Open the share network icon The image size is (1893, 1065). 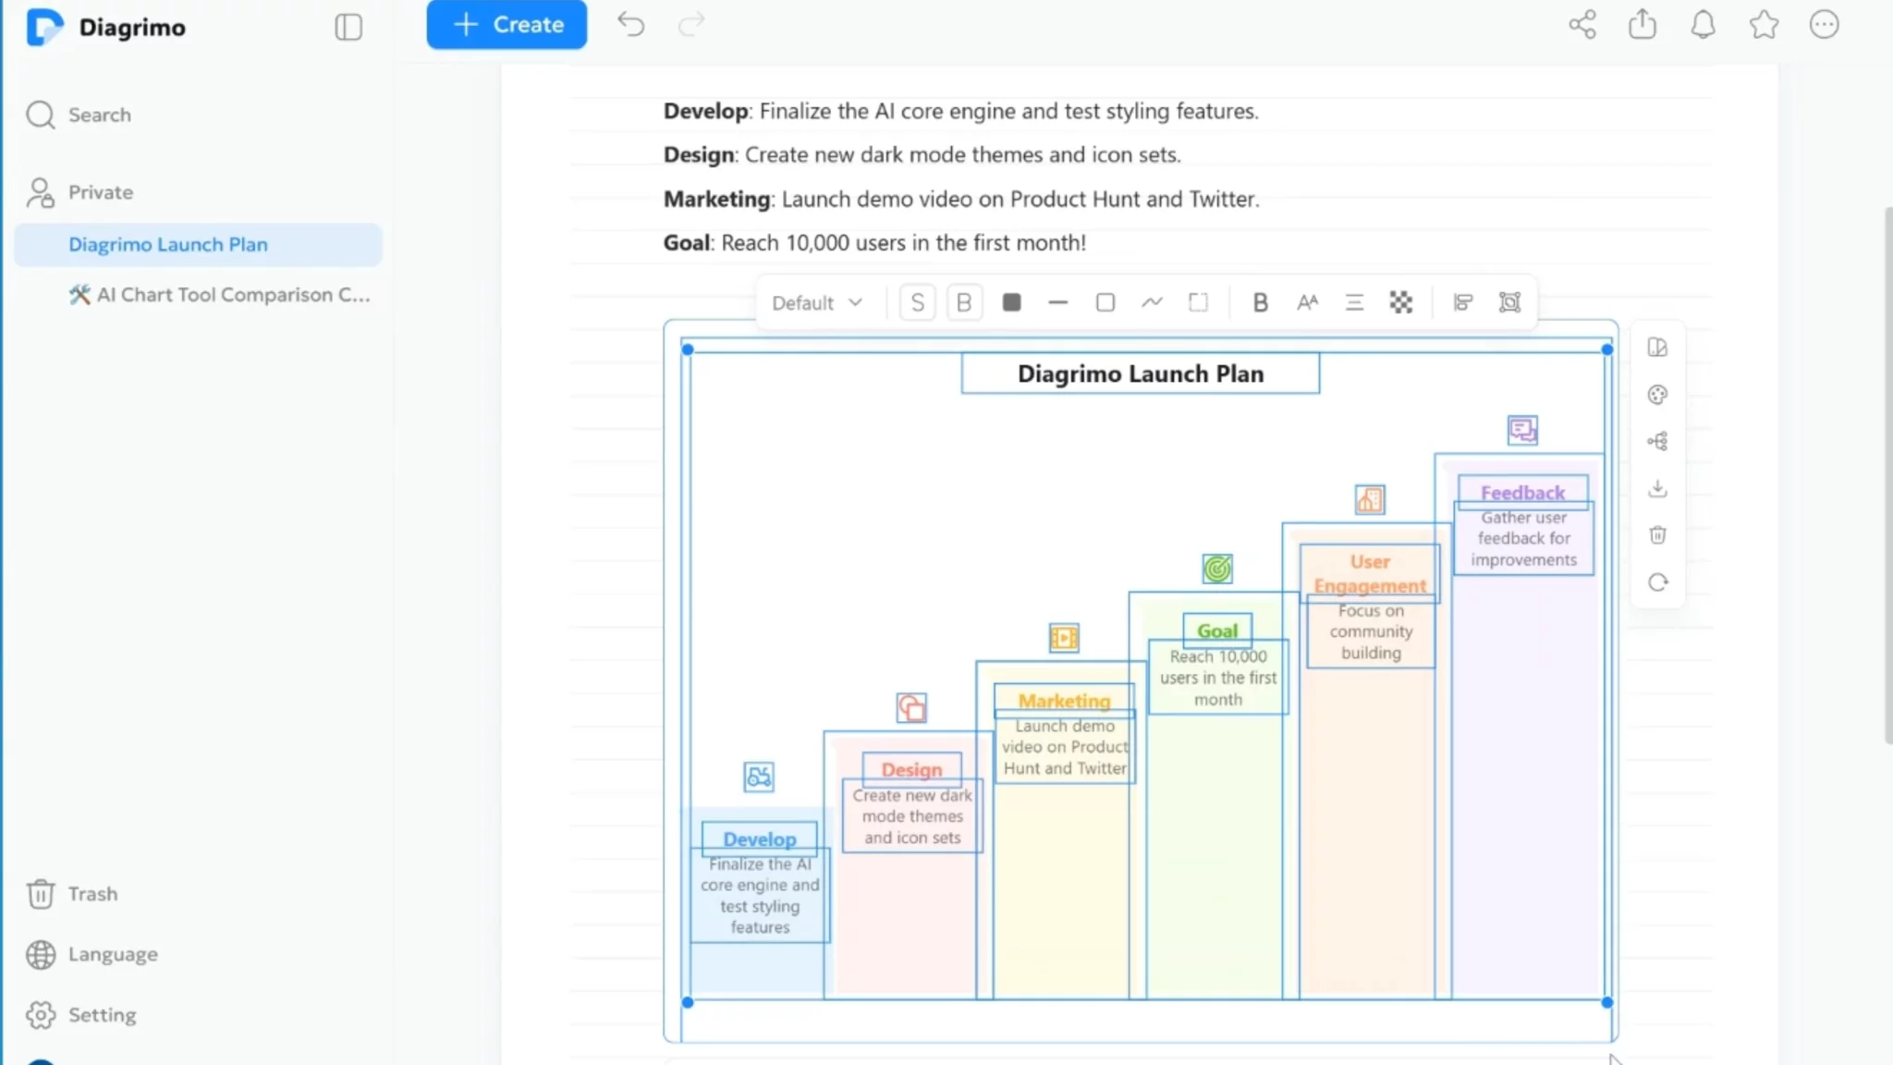point(1582,24)
